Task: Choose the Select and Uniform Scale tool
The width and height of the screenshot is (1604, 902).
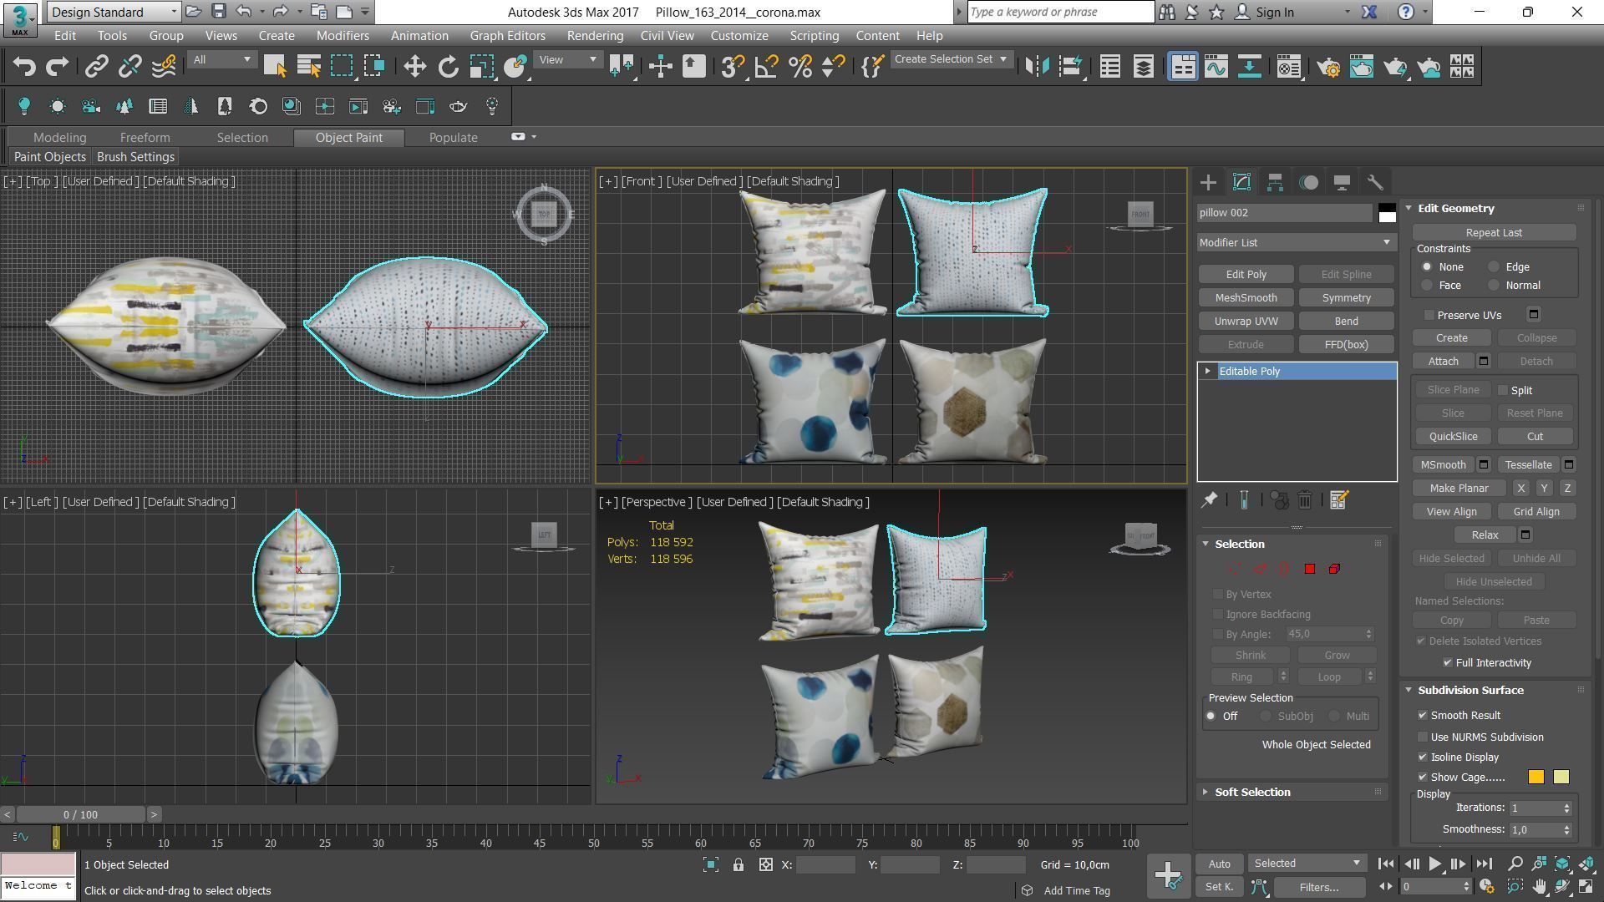Action: pyautogui.click(x=482, y=67)
